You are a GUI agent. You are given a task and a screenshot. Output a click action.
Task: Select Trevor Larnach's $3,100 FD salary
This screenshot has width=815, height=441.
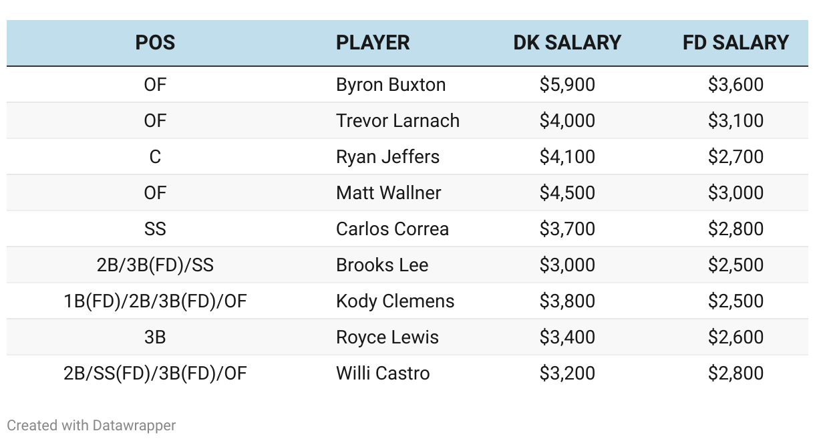(736, 121)
